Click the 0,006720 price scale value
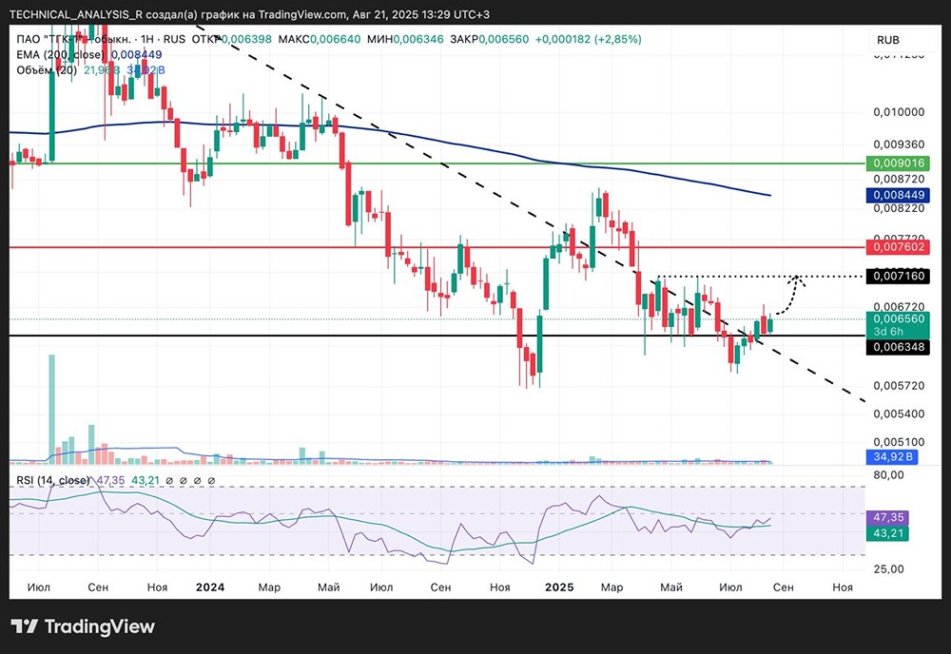The height and width of the screenshot is (654, 951). coord(899,307)
